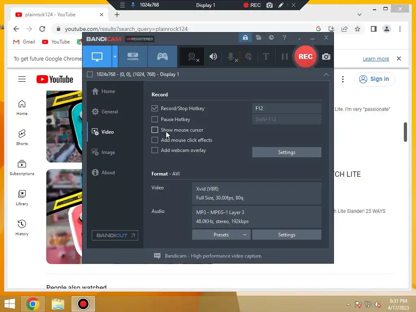Click Chrome share page icon
This screenshot has width=416, height=312.
344,29
